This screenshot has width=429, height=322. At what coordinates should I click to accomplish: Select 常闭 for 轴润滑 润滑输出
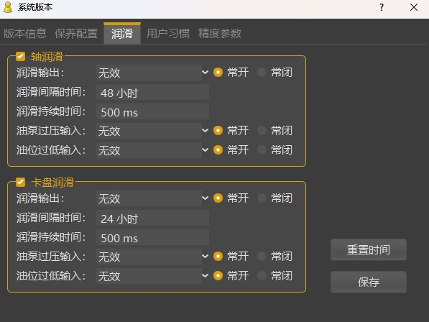tap(262, 73)
